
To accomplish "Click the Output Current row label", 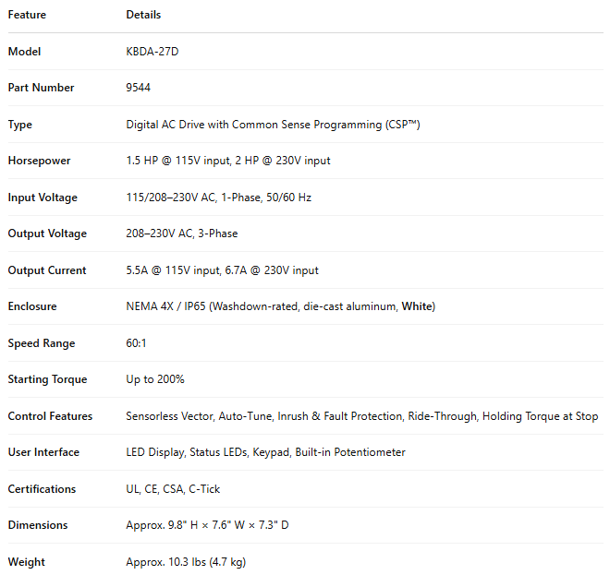I will click(47, 270).
